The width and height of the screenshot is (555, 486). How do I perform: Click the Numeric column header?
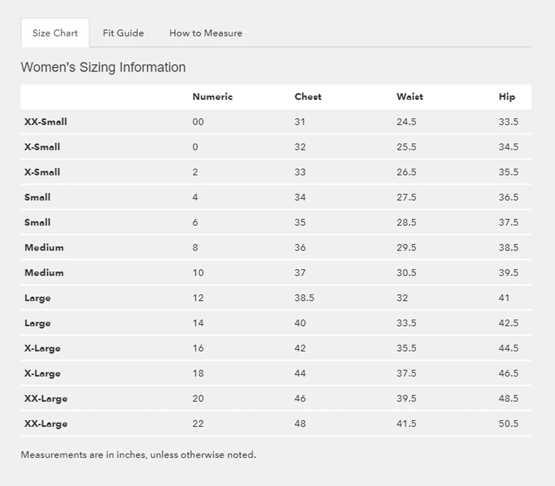click(x=213, y=97)
